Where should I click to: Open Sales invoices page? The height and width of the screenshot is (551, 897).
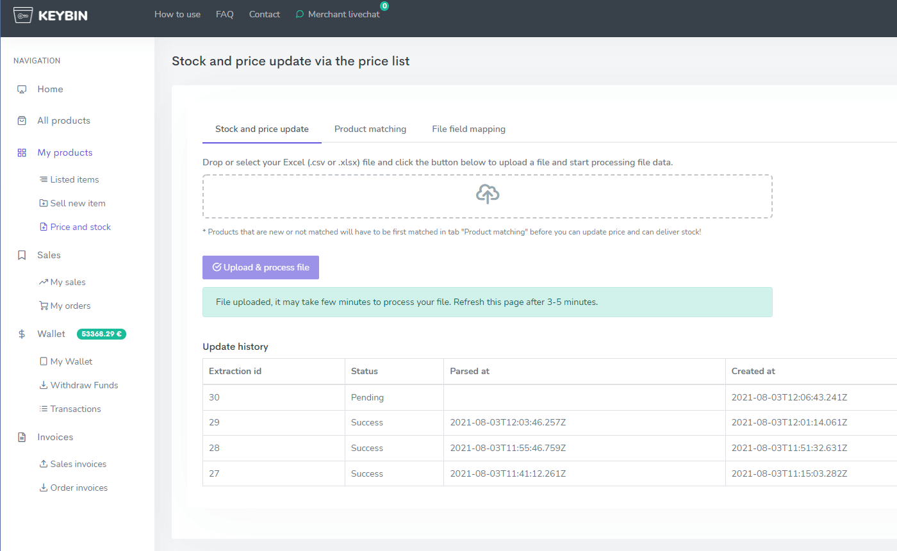click(x=78, y=465)
